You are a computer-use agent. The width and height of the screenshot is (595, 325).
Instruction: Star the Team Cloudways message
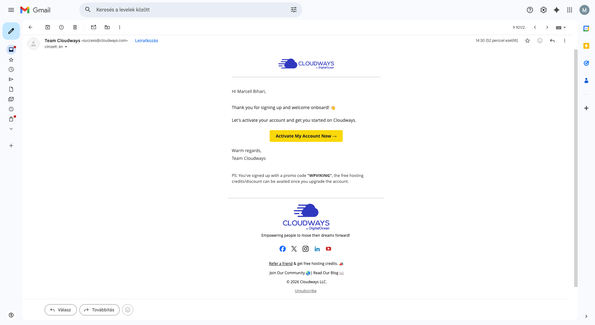(527, 41)
